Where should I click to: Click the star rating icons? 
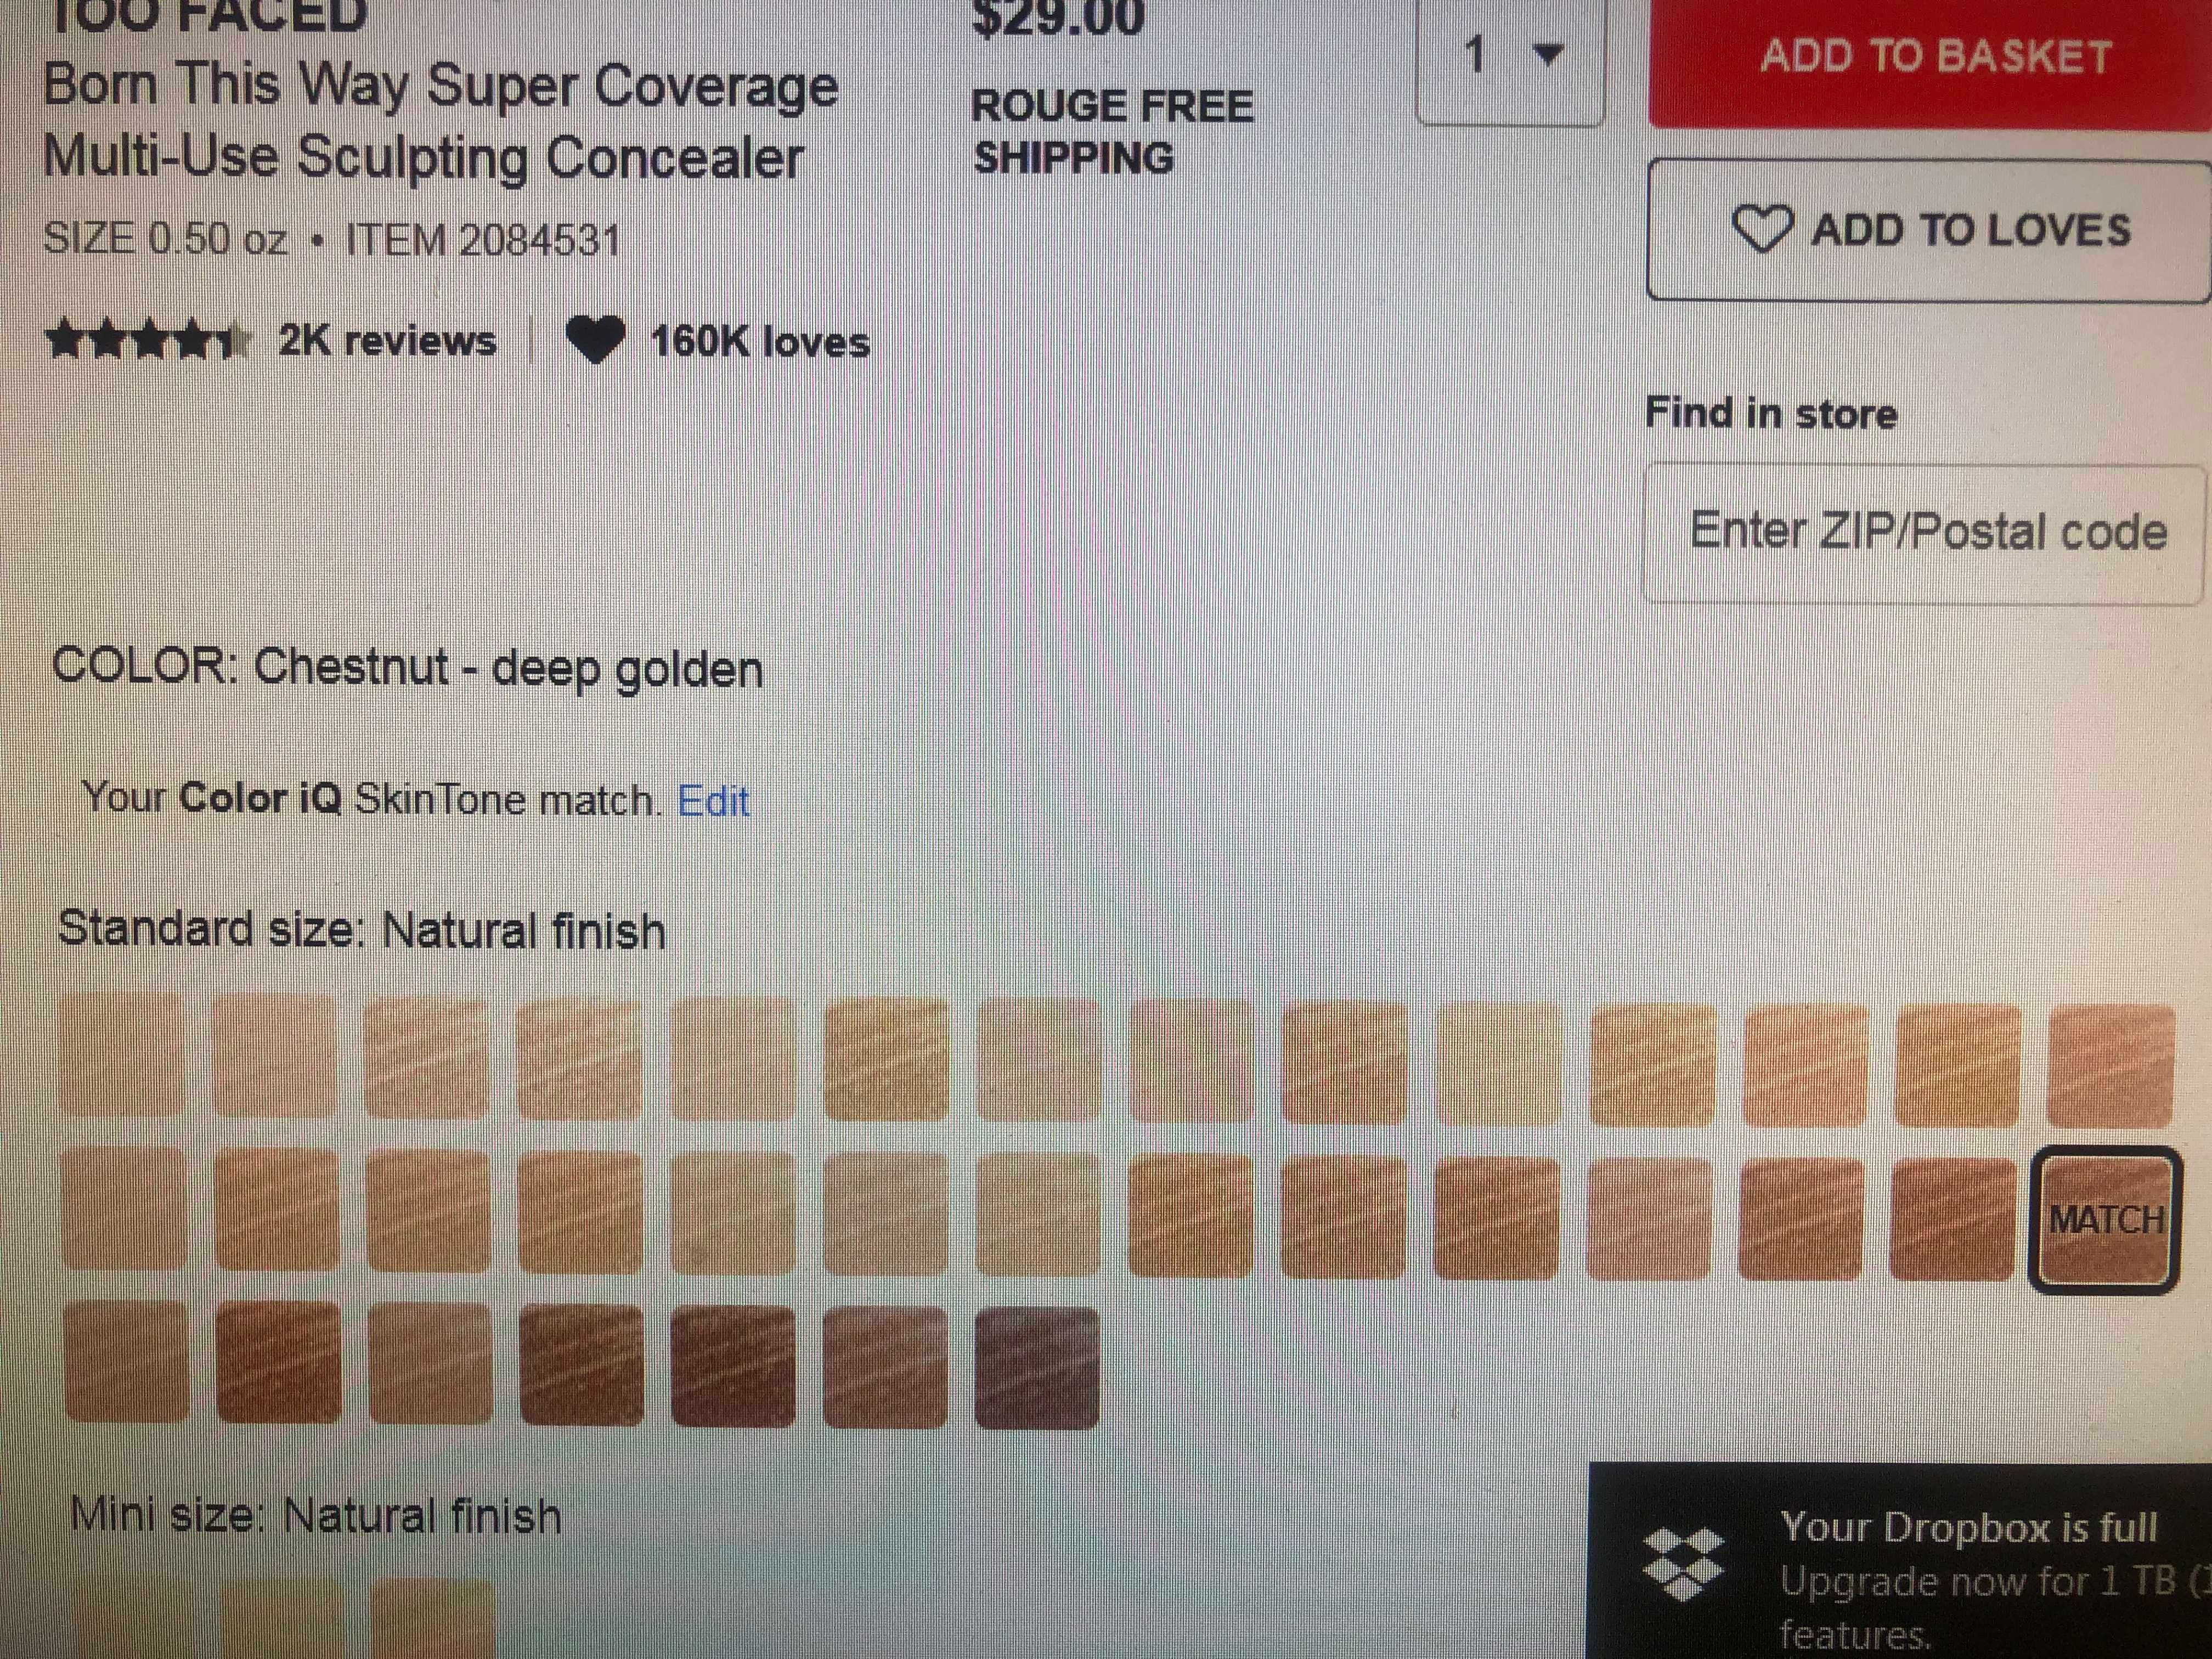(149, 341)
